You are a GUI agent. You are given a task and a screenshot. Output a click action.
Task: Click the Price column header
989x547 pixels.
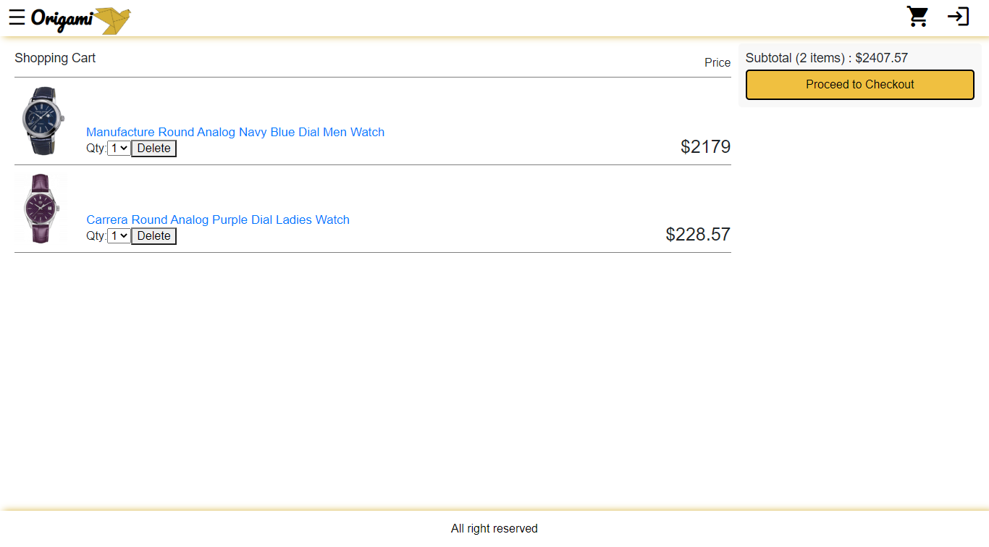tap(717, 63)
